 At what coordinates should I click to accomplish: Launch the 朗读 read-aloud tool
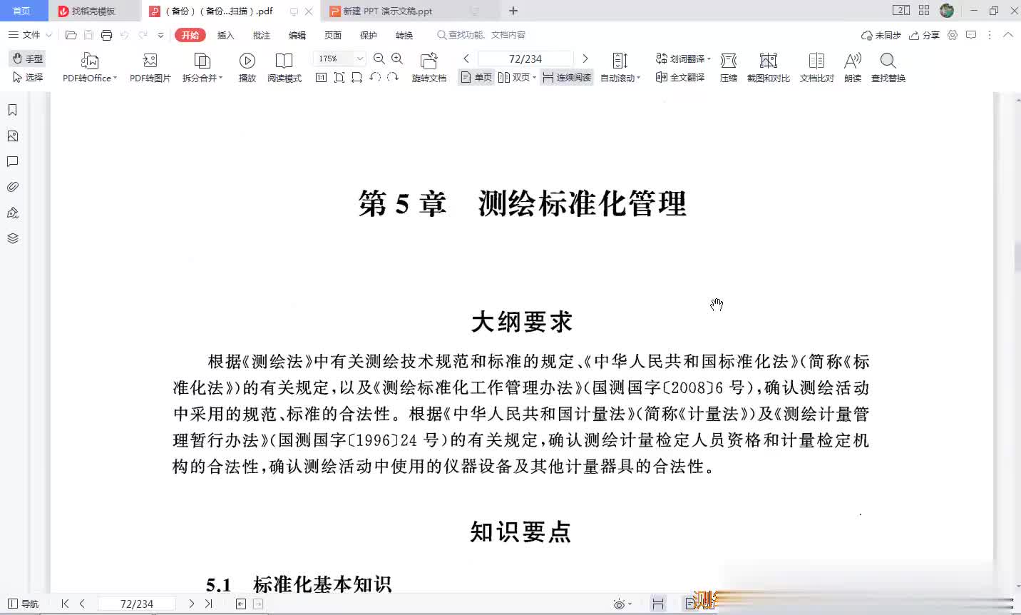[852, 61]
